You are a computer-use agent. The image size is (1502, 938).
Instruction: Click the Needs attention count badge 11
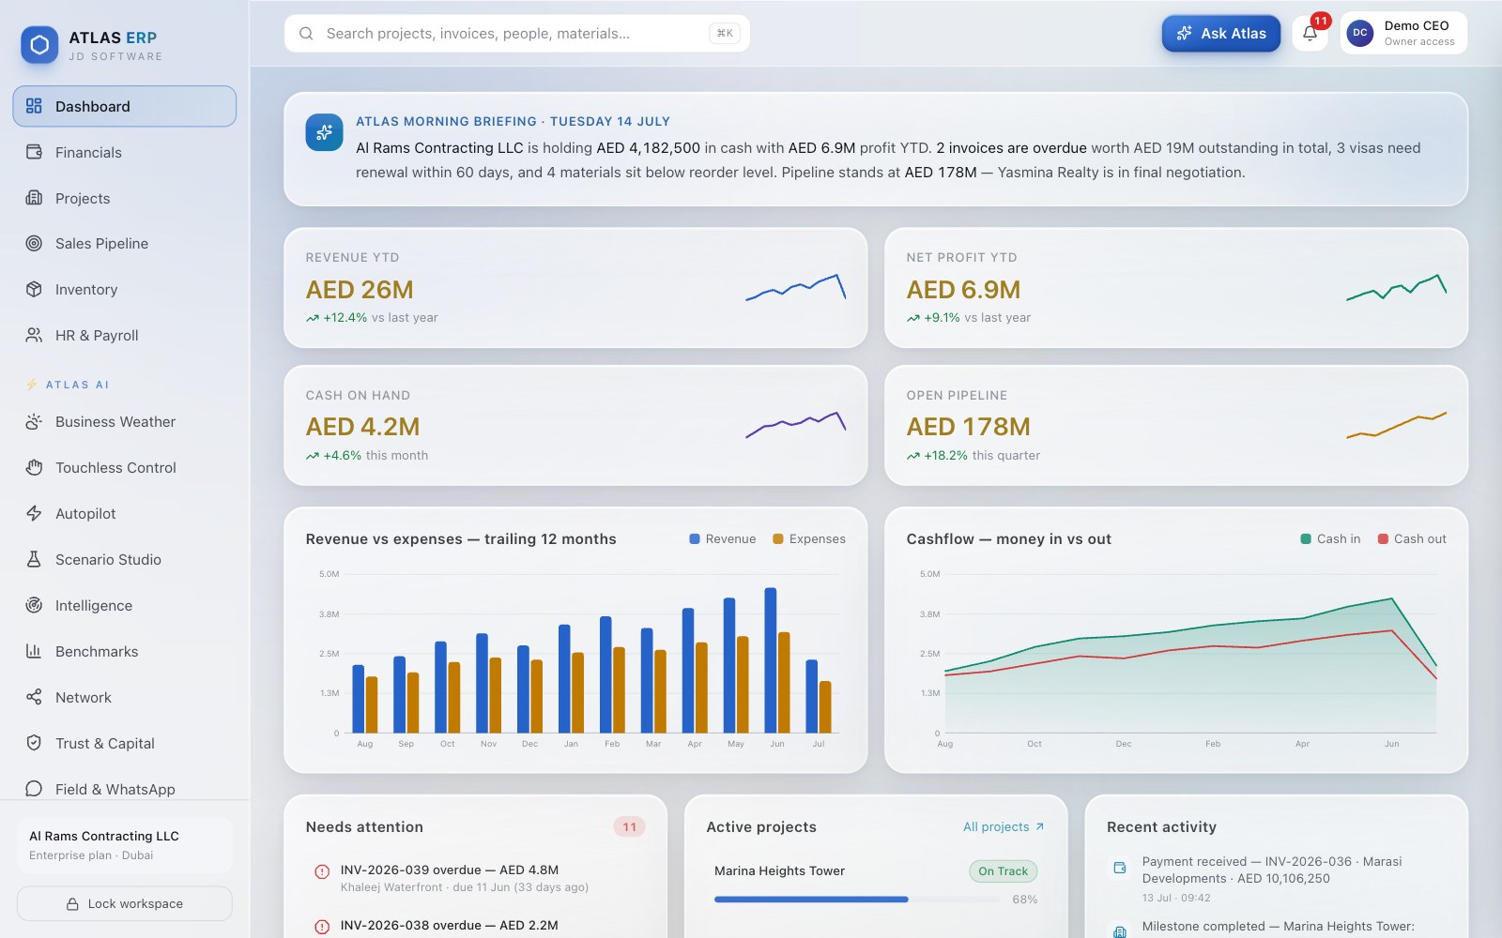629,826
